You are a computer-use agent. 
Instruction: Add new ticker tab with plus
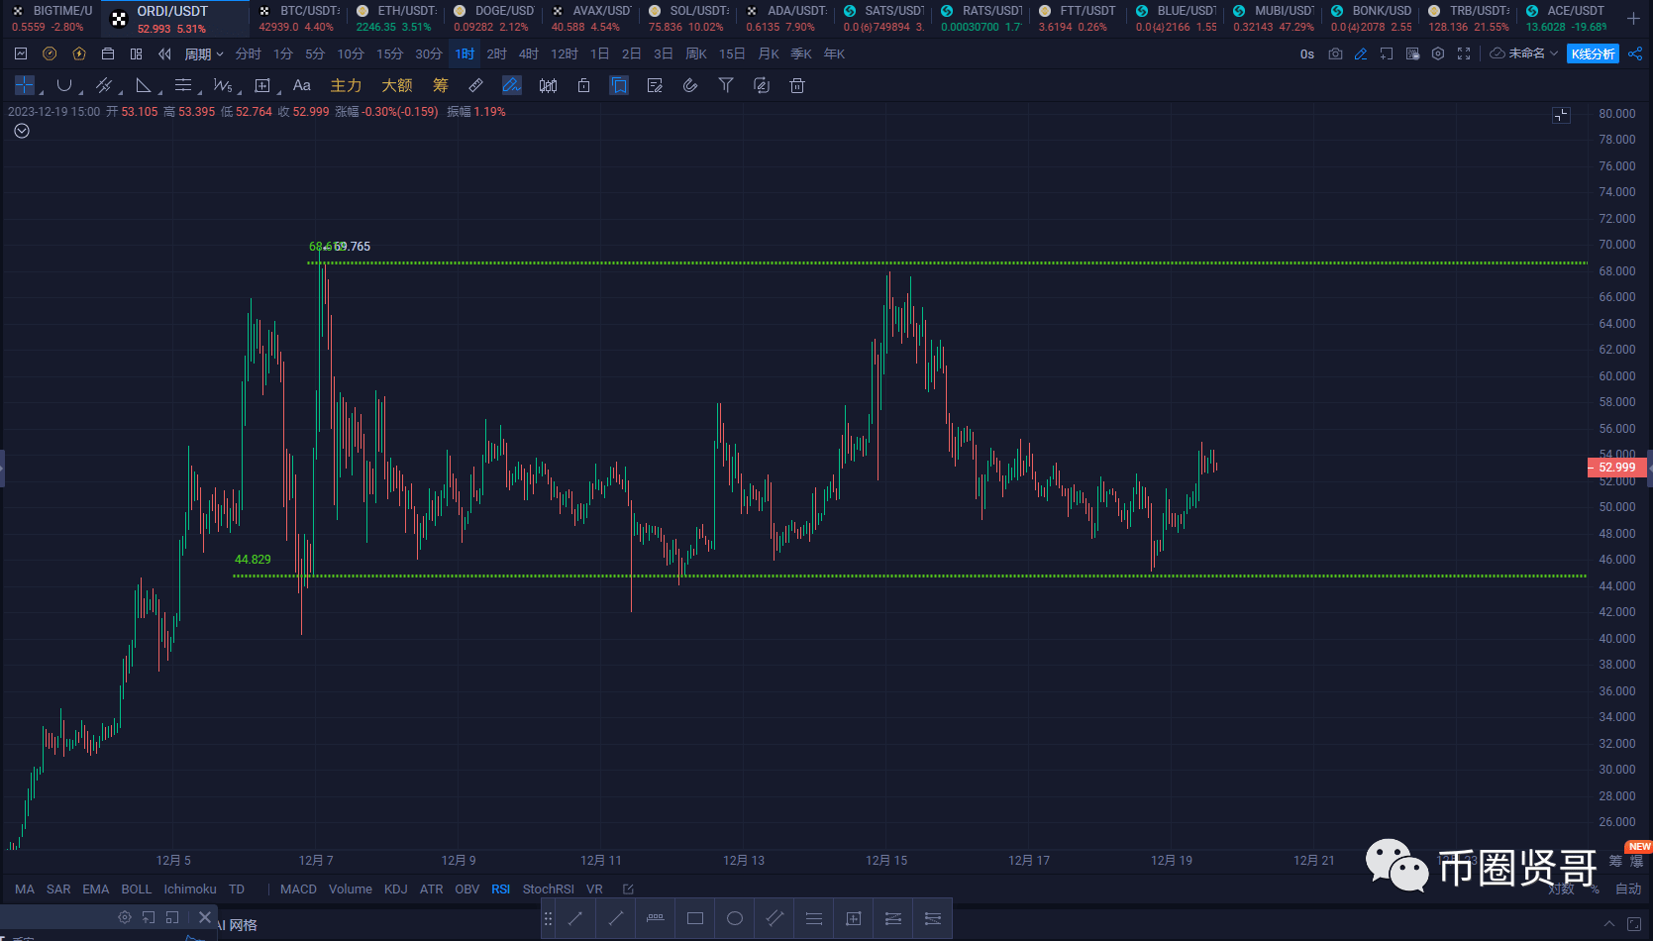1633,19
